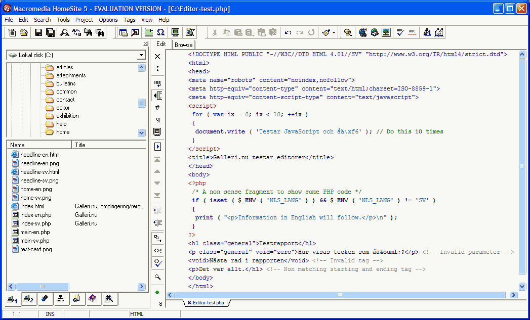
Task: Open the Search menu
Action: point(42,20)
